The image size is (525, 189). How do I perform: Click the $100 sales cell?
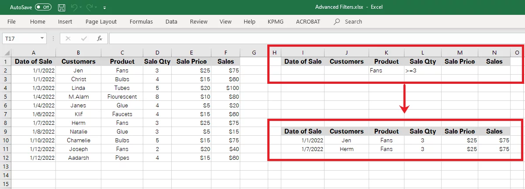pyautogui.click(x=226, y=88)
